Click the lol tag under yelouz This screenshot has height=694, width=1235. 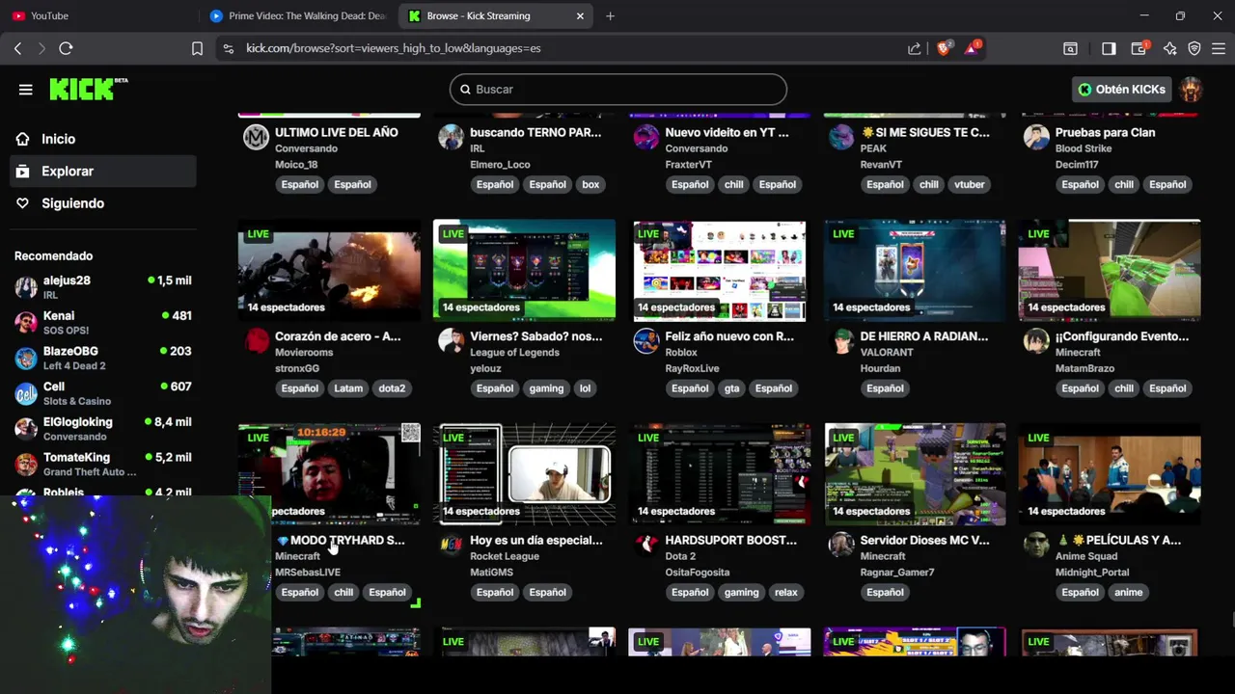point(585,388)
